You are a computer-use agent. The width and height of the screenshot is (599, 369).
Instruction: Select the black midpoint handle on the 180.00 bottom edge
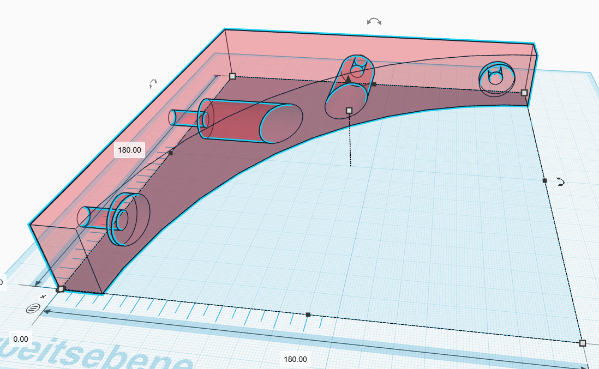pyautogui.click(x=308, y=315)
